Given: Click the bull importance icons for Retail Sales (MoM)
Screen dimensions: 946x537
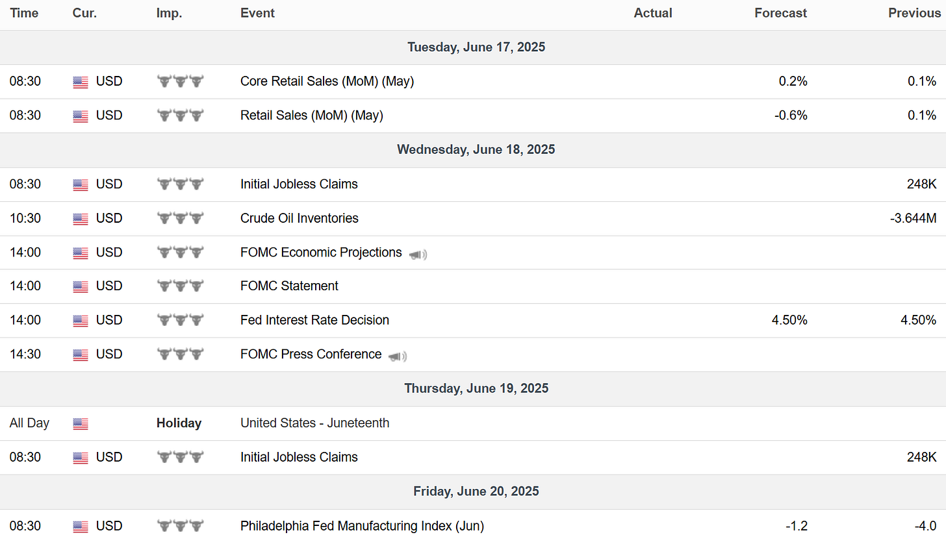Looking at the screenshot, I should click(x=180, y=116).
